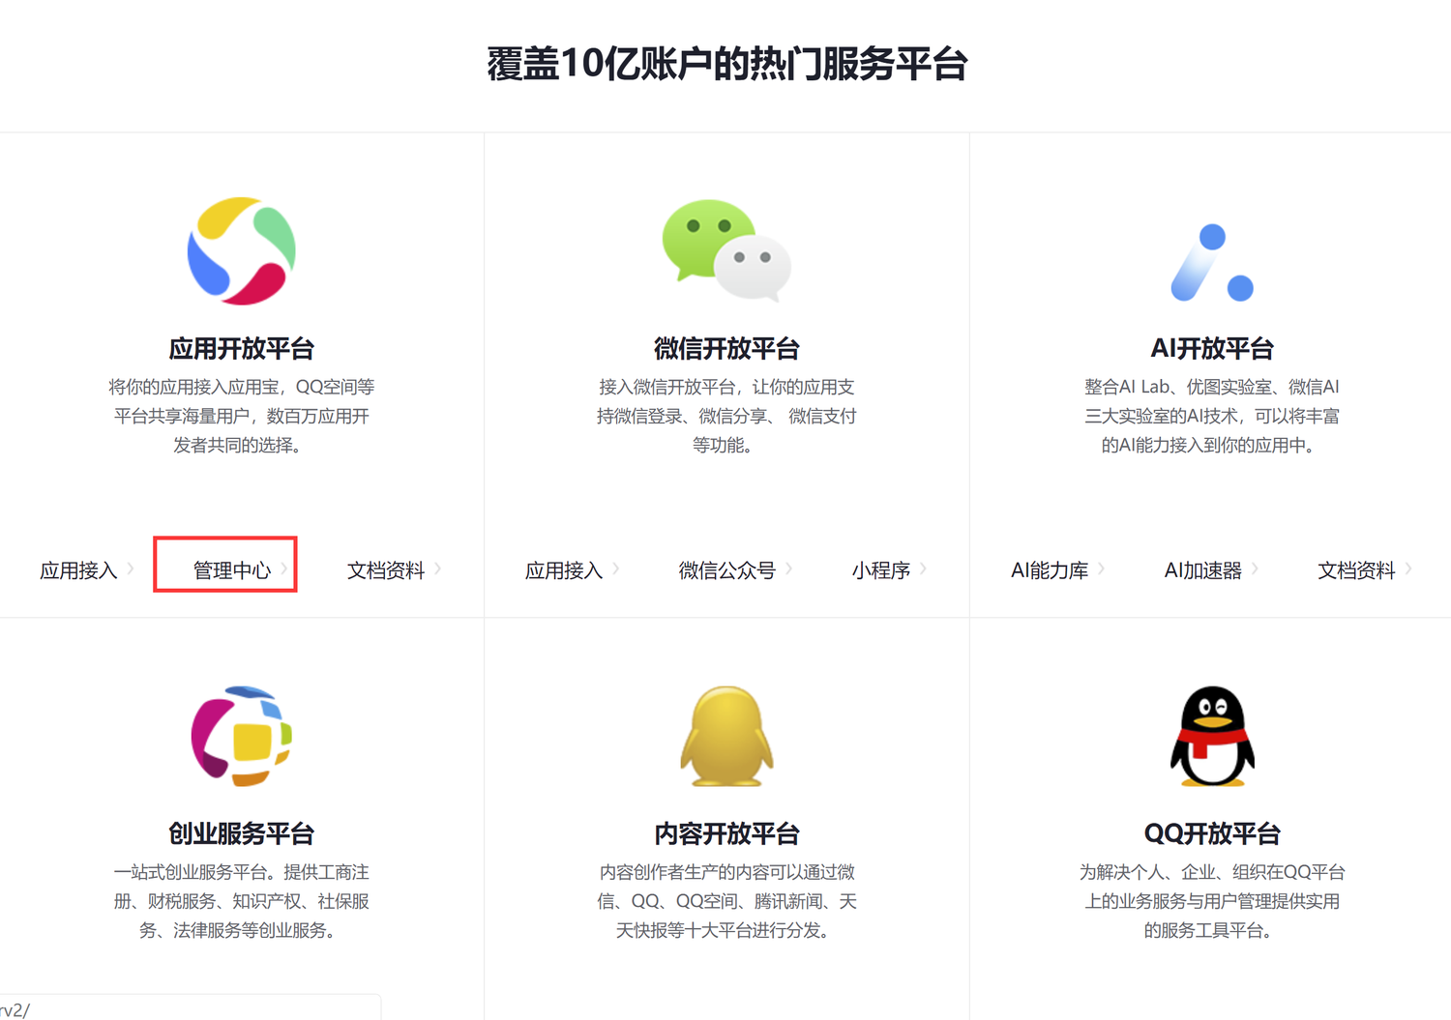Screen dimensions: 1451x1020
Task: Click description starting 内容创作者生产的内容
Action: 726,901
